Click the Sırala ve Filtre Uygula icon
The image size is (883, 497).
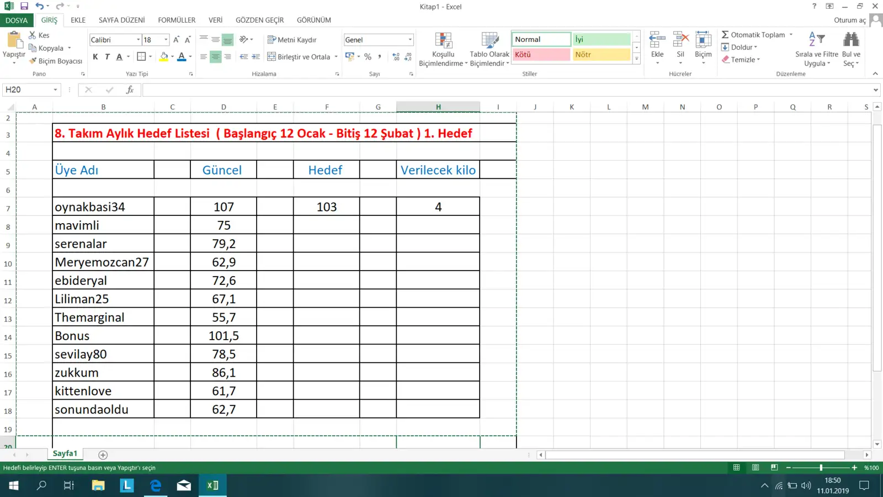click(x=816, y=40)
